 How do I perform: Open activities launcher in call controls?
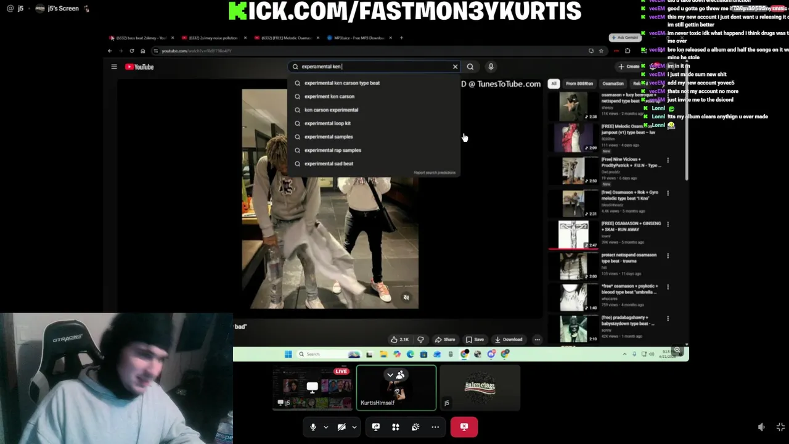click(395, 427)
